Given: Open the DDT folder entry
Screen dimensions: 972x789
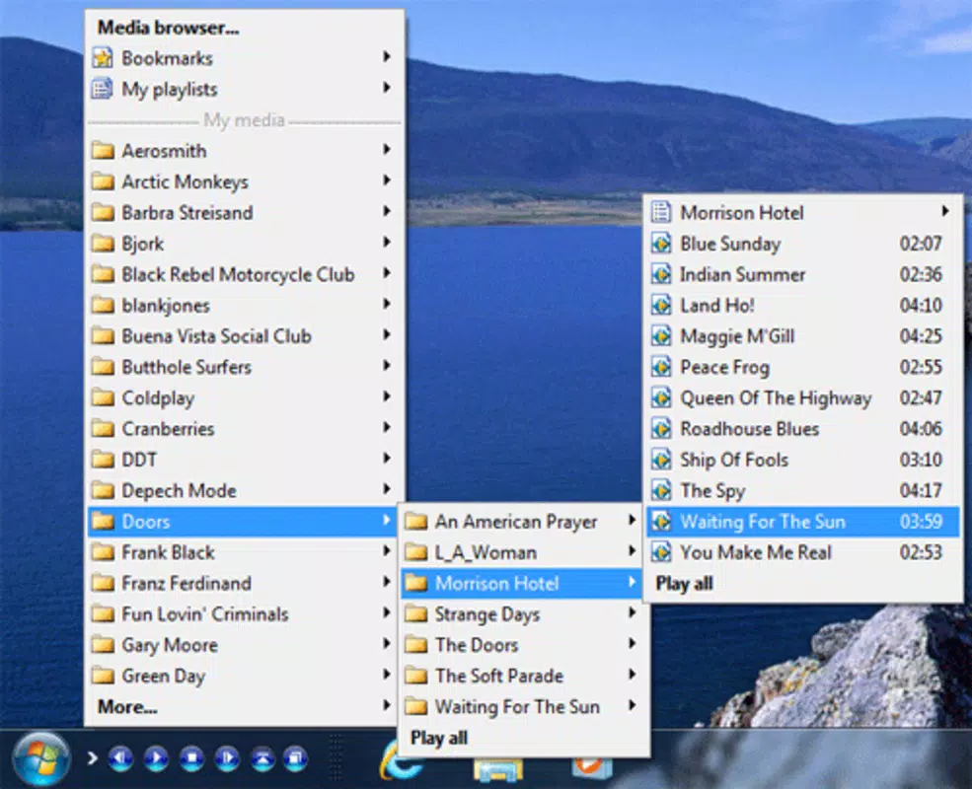Looking at the screenshot, I should pos(245,460).
